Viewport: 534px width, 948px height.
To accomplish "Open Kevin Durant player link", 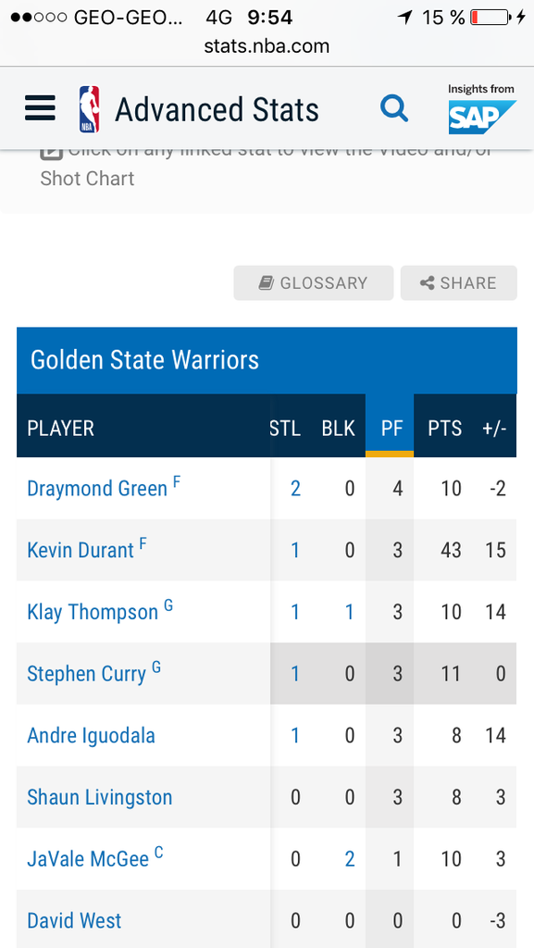I will coord(81,550).
